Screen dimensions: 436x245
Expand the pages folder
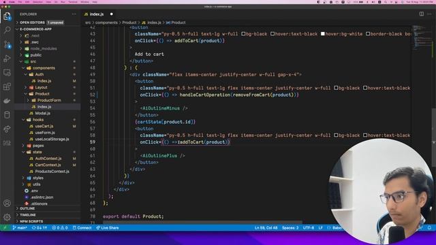point(38,146)
